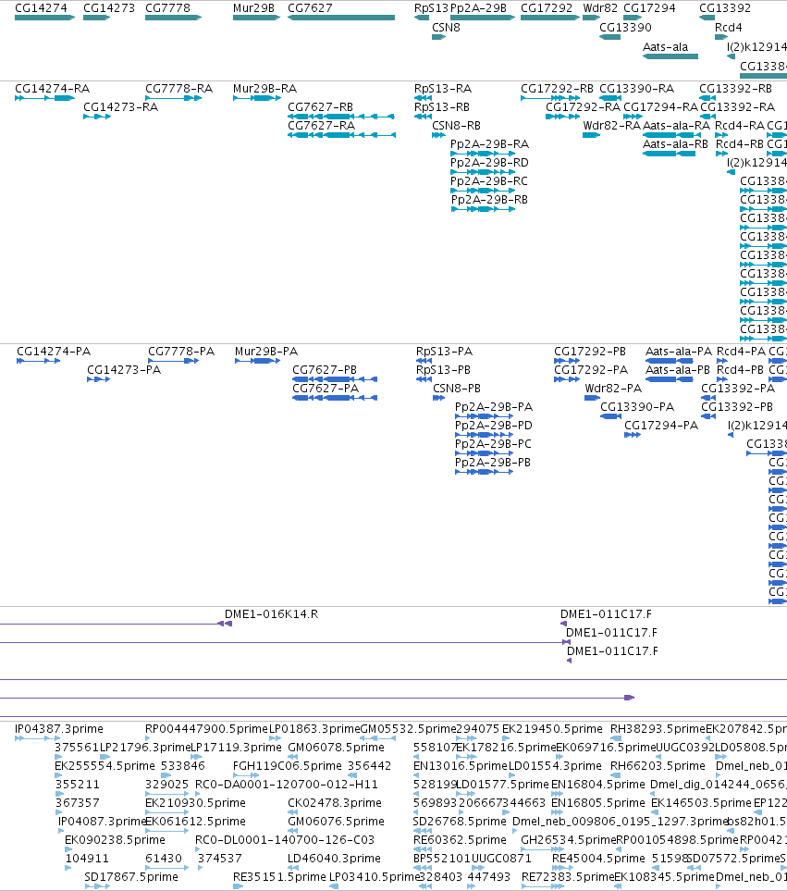Select the Wdr82 gene label
This screenshot has height=891, width=787.
600,8
